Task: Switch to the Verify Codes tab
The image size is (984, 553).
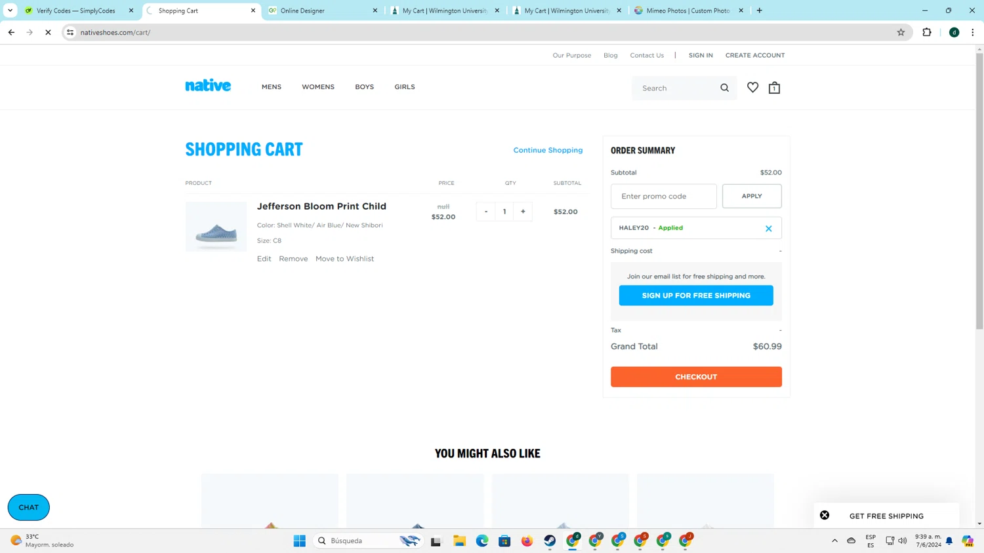Action: [x=75, y=10]
